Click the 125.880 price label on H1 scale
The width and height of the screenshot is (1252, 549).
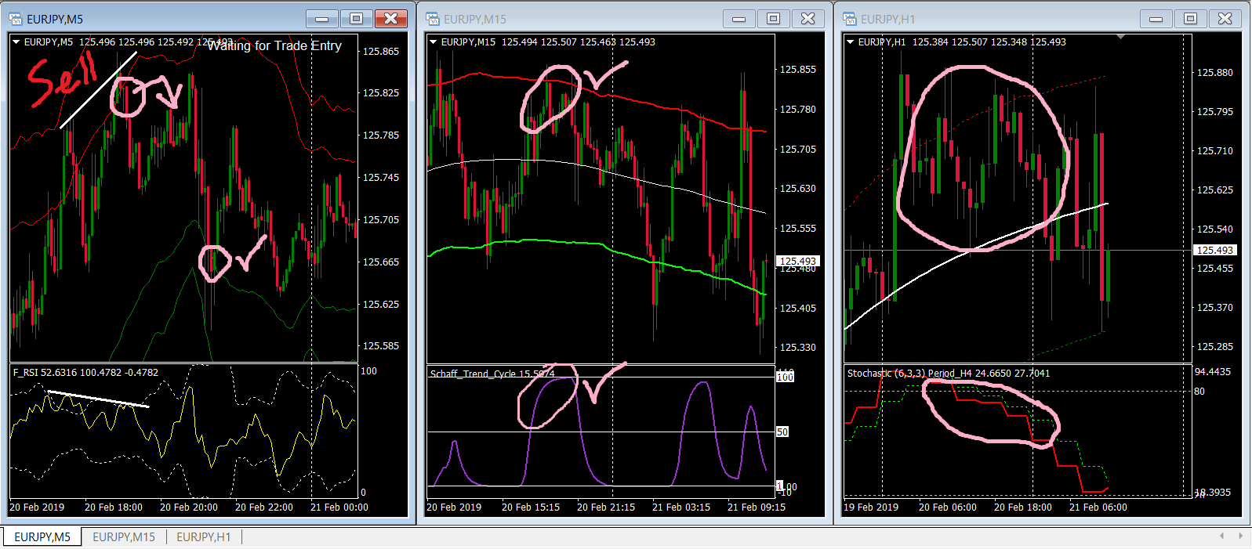[x=1214, y=72]
